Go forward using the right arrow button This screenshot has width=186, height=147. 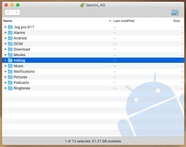coord(16,12)
